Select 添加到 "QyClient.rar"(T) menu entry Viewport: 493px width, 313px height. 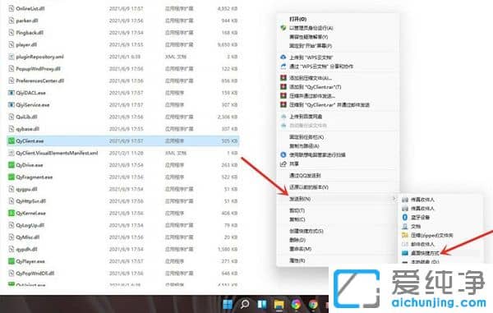click(x=315, y=87)
